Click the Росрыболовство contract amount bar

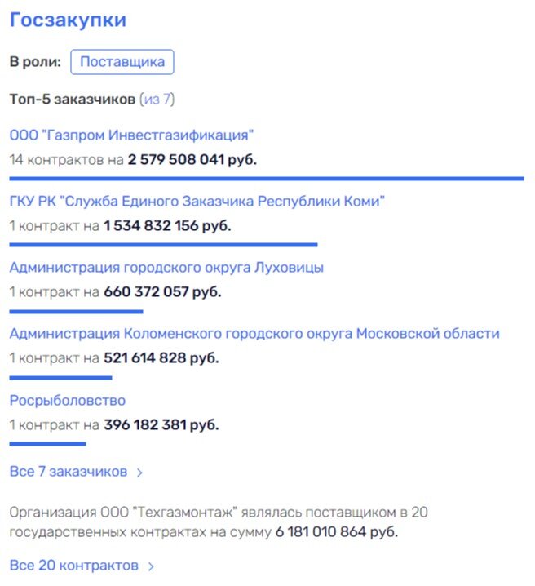click(47, 444)
